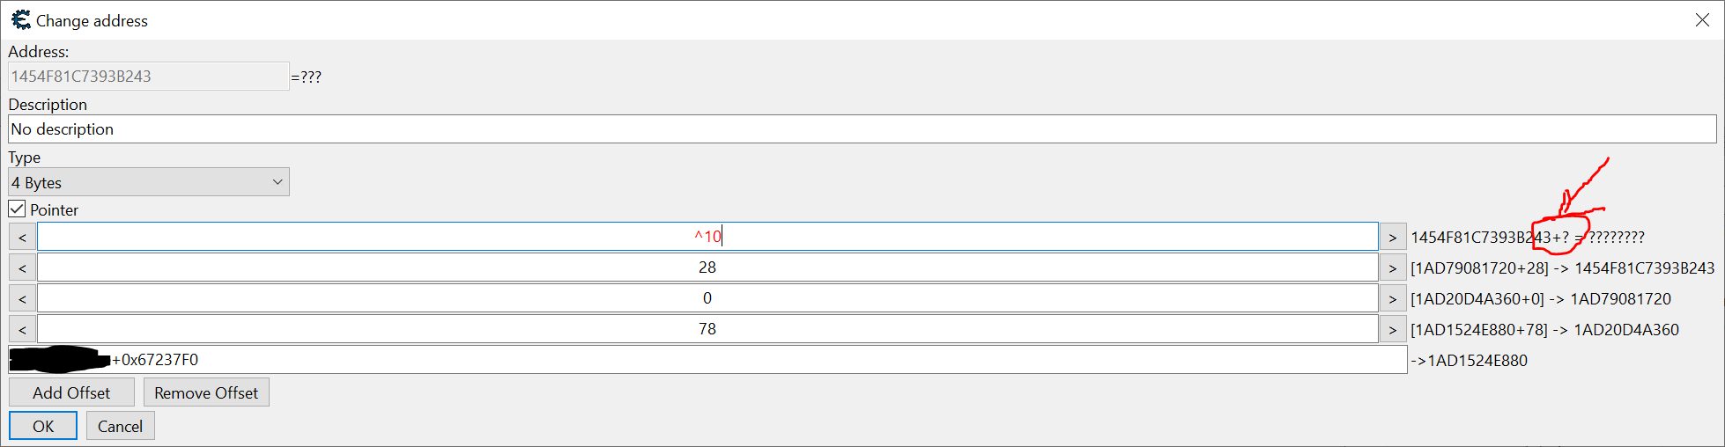Increase the 28 offset with right arrow

click(x=1392, y=267)
